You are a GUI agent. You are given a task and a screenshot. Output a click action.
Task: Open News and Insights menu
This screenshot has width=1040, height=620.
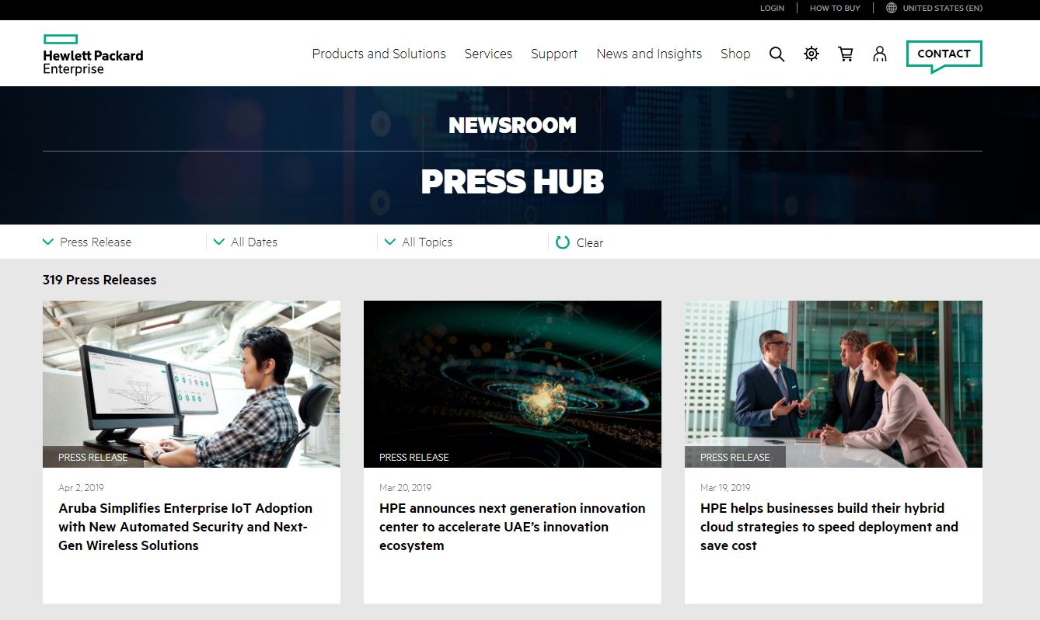tap(649, 54)
